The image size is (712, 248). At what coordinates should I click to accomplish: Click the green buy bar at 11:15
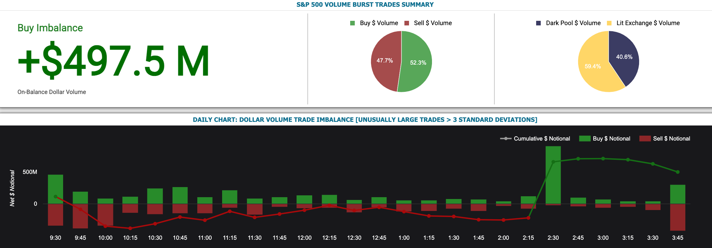(230, 197)
